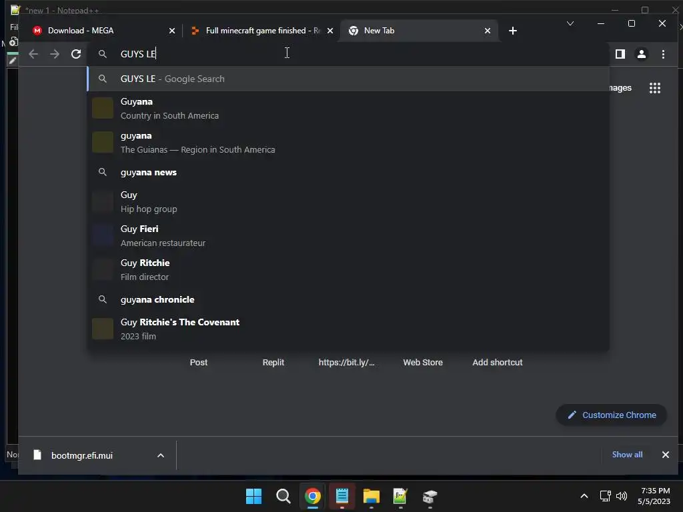Click the Chrome taskbar icon

pos(313,496)
